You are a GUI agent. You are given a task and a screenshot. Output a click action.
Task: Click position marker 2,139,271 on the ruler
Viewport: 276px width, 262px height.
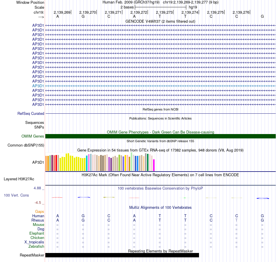tap(113, 12)
